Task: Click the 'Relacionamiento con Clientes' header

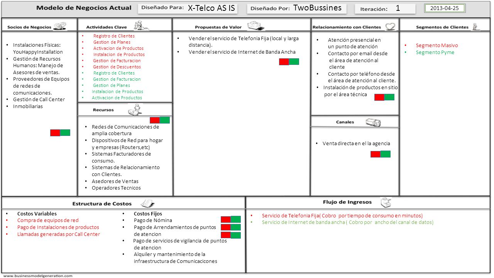Action: click(x=347, y=27)
